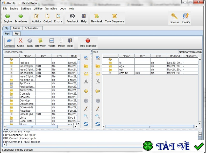Viewport: 206px width, 153px height.
Task: Click the License key icon
Action: click(x=174, y=19)
